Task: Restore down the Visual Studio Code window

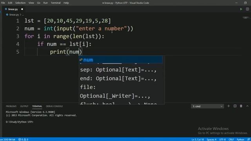Action: (245, 3)
